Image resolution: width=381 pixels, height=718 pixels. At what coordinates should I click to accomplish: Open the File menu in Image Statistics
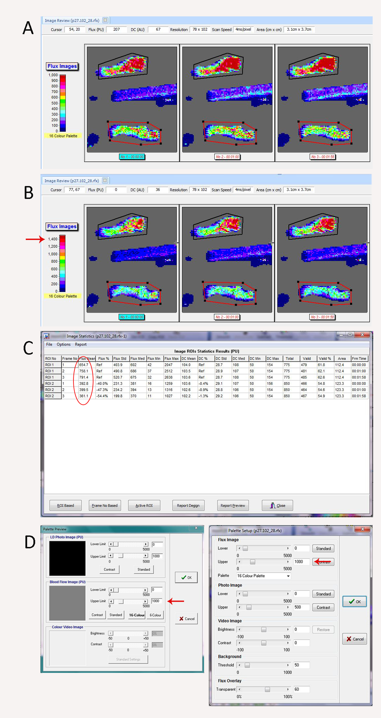point(49,344)
